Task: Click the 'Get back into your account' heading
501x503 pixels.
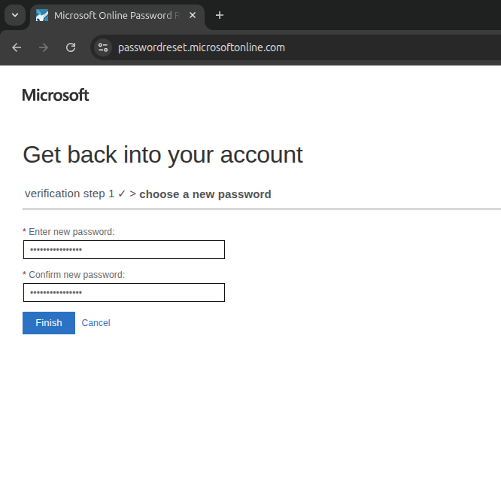Action: coord(162,154)
